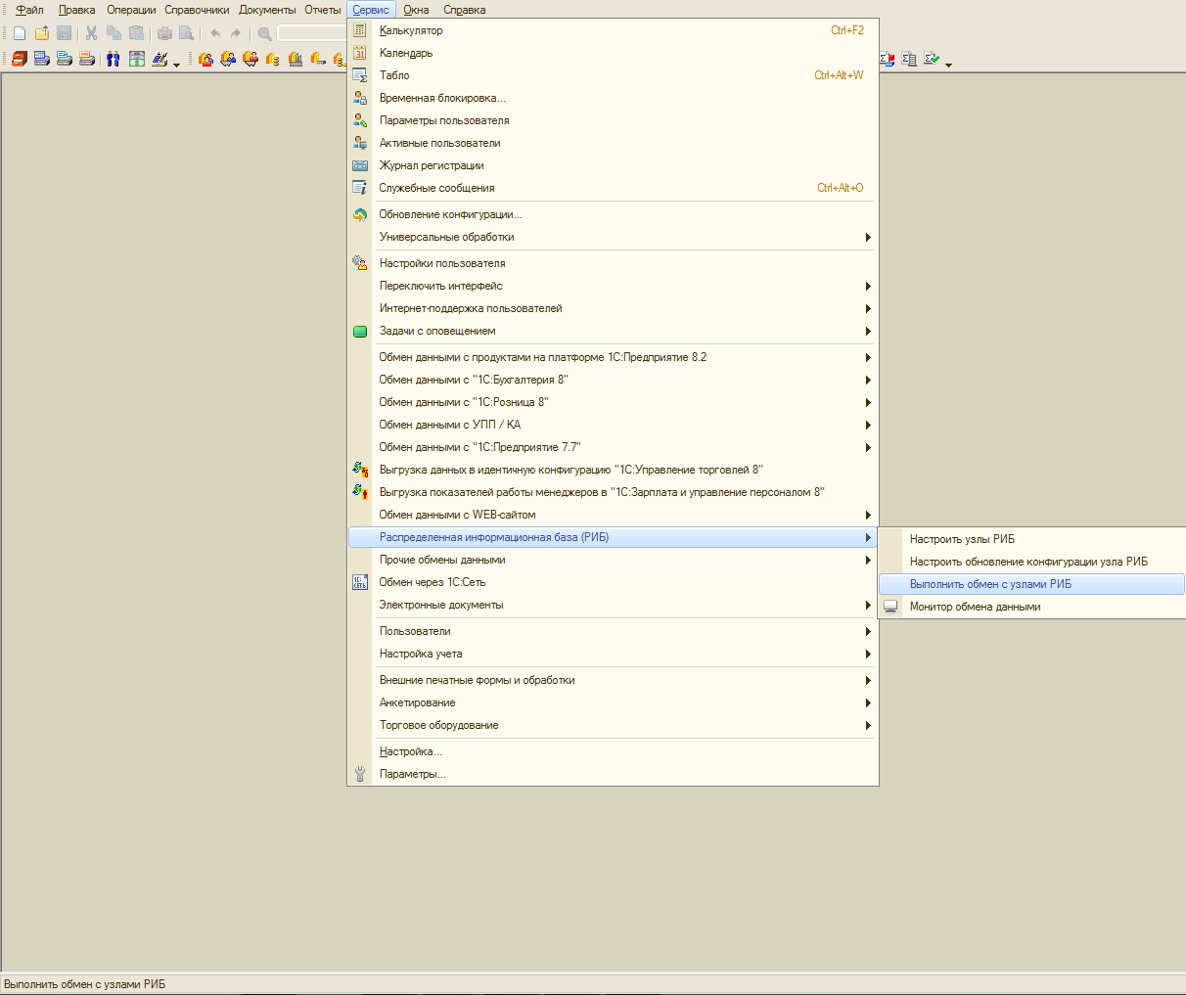Click the wrench icon beside Параметры

coord(360,774)
